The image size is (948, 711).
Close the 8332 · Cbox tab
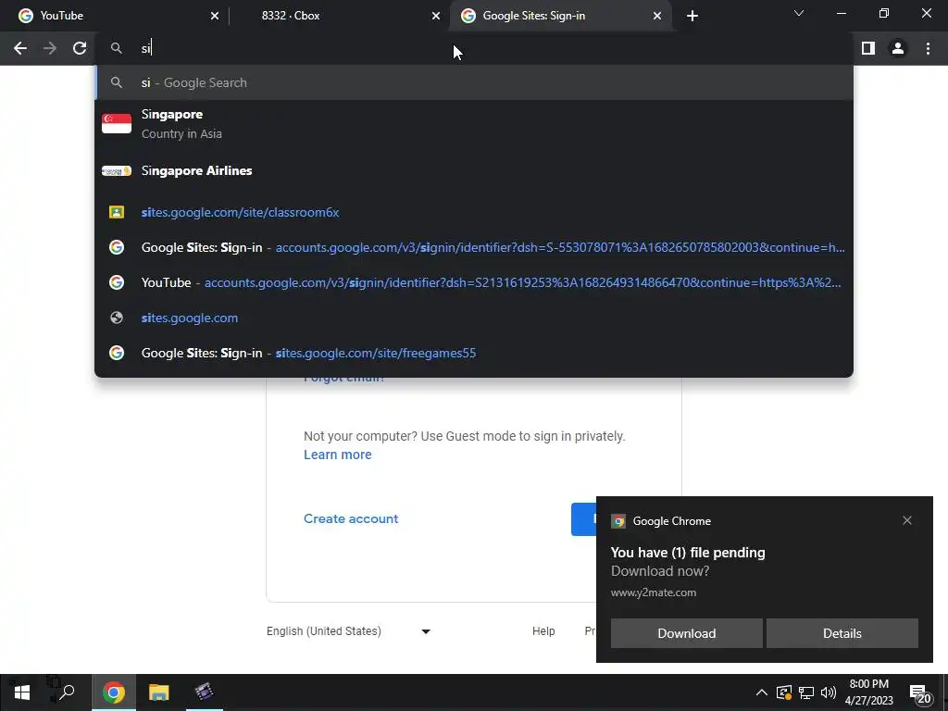436,16
